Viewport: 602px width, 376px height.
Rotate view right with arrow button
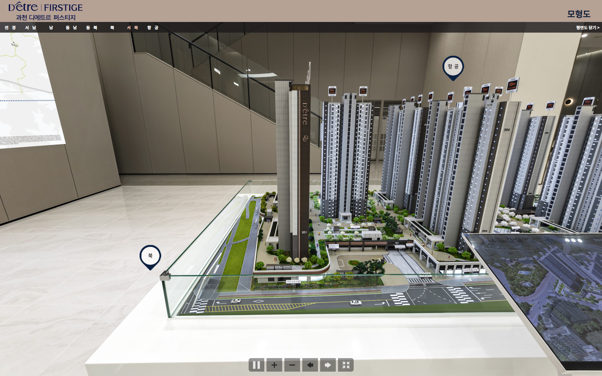328,365
